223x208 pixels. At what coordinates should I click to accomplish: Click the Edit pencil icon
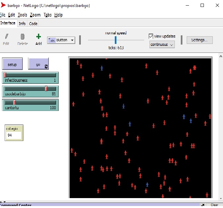(6, 37)
